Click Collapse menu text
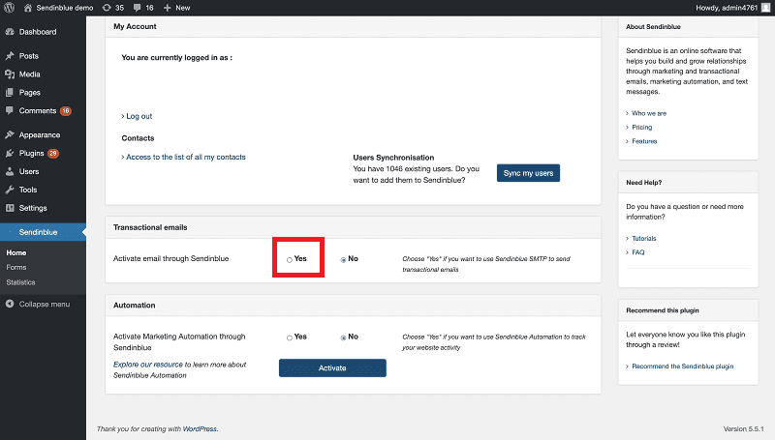775x440 pixels. 44,305
